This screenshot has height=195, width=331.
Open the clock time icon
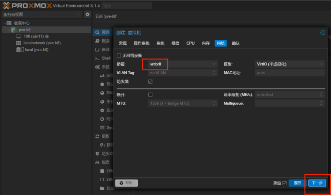pos(102,119)
